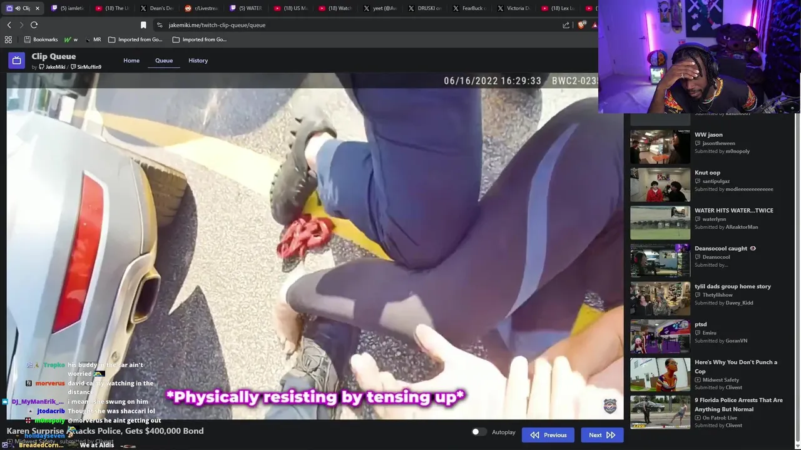Click the bookmark icon beside the address bar
Viewport: 801px width, 450px height.
(x=143, y=25)
